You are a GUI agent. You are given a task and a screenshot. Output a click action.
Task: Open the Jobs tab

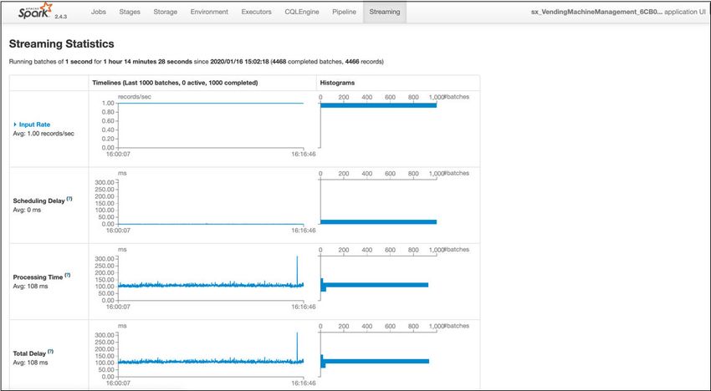tap(99, 12)
